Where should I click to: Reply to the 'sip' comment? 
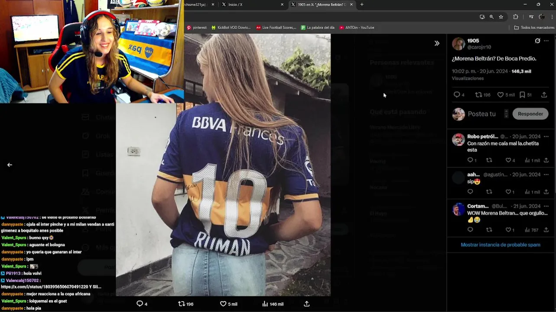coord(470,192)
